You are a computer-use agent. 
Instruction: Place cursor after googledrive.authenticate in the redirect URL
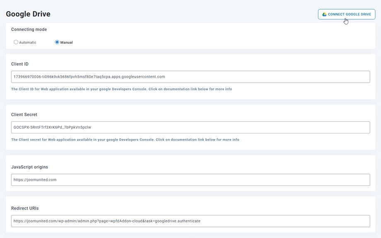coord(201,221)
